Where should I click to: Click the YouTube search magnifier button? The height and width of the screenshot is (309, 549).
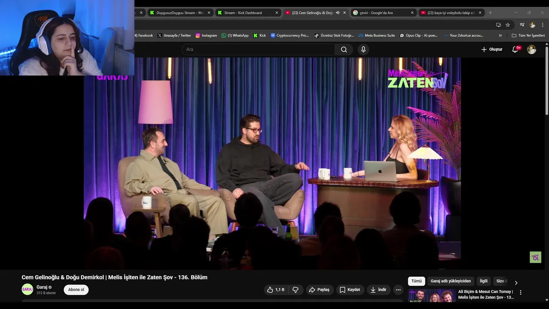tap(344, 49)
